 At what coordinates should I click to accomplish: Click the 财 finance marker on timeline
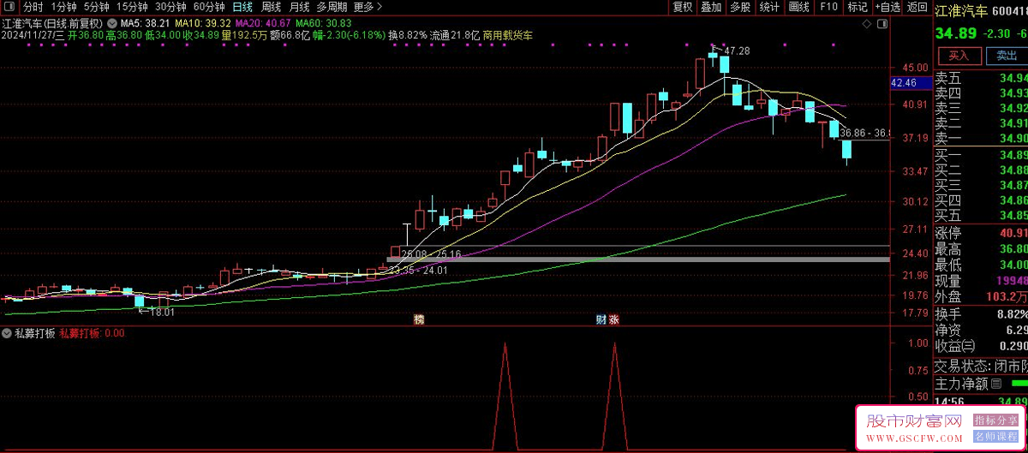tap(601, 319)
